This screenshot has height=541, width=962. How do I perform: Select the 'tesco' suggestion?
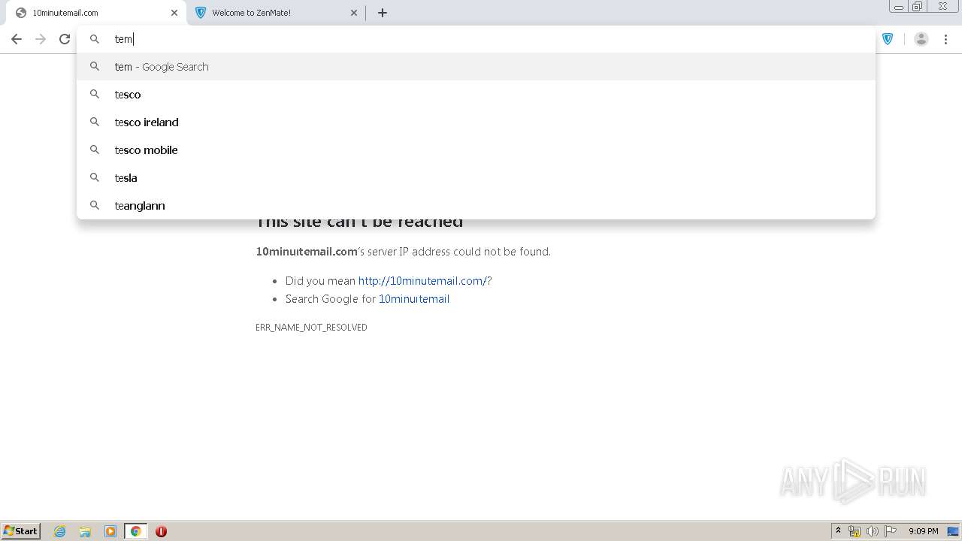tap(476, 95)
